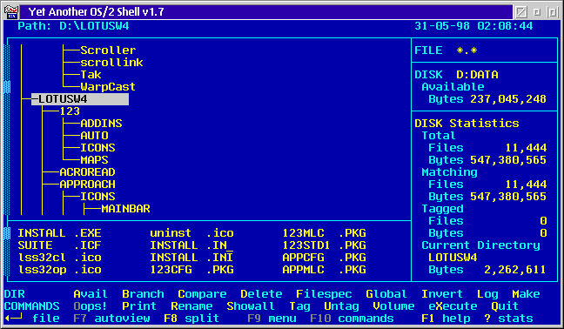564x329 pixels.
Task: Click the DISK D:DATA label
Action: [x=456, y=75]
